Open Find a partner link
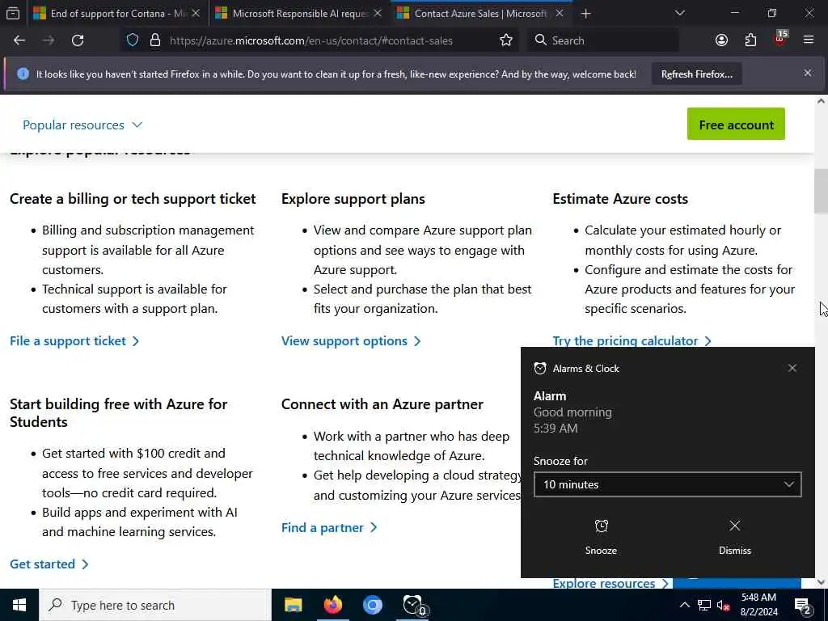The width and height of the screenshot is (828, 621). coord(329,527)
